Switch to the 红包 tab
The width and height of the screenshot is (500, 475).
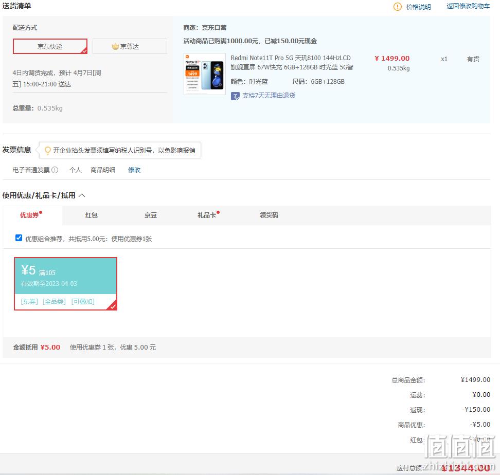92,215
